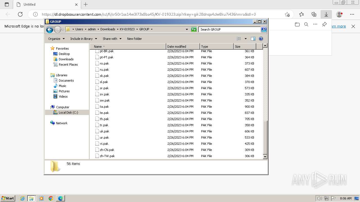Click the Windows Start button
The width and height of the screenshot is (360, 202).
click(8, 198)
